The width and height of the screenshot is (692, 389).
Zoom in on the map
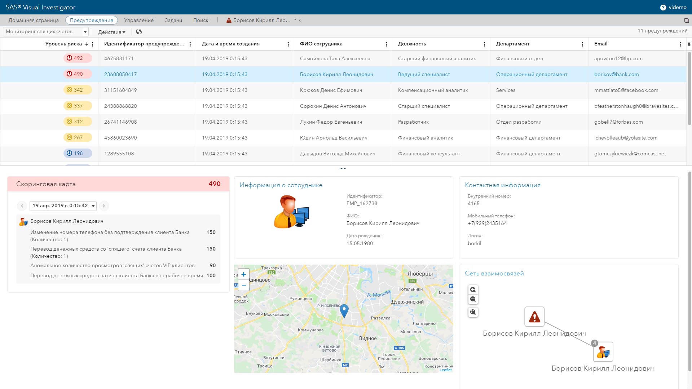pos(244,274)
